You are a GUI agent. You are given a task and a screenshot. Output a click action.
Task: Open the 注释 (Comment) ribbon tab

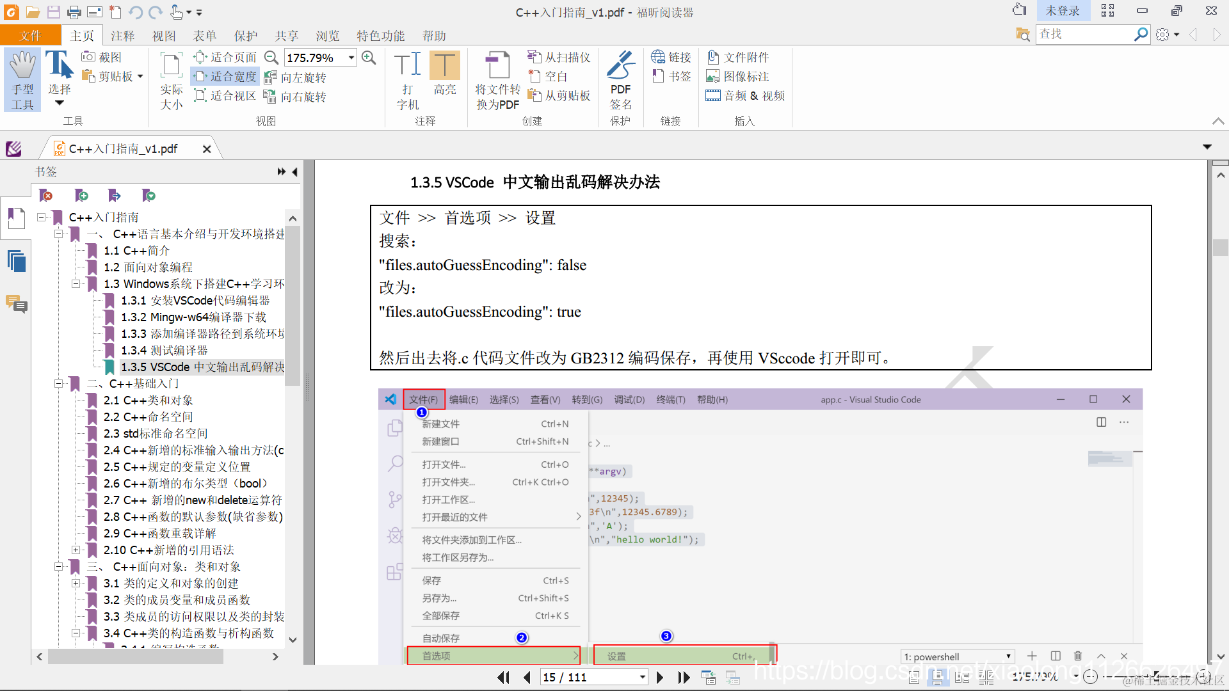(122, 36)
